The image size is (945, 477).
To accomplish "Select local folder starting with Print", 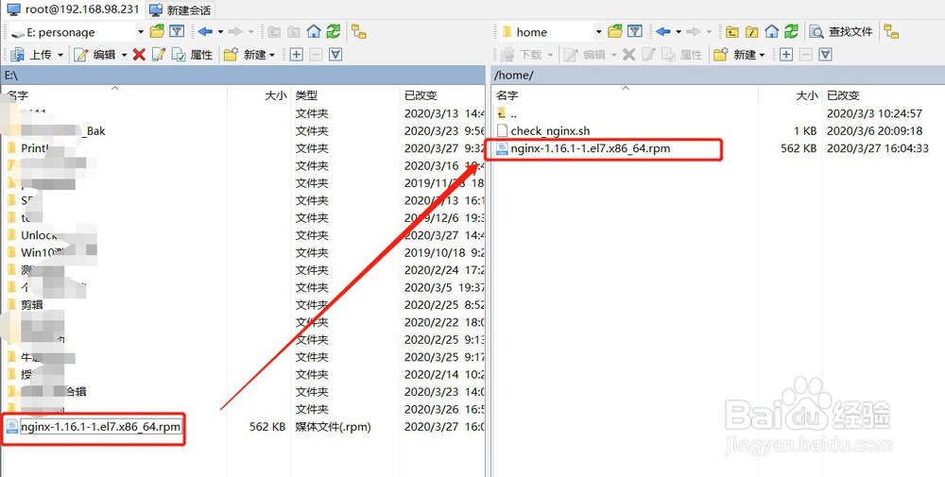I will 34,148.
